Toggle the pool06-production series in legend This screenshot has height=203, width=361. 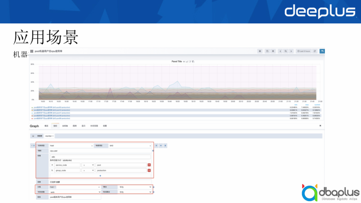(x=52, y=119)
